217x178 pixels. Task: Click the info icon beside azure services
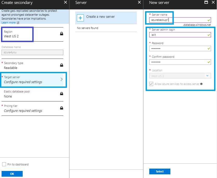(x=201, y=84)
